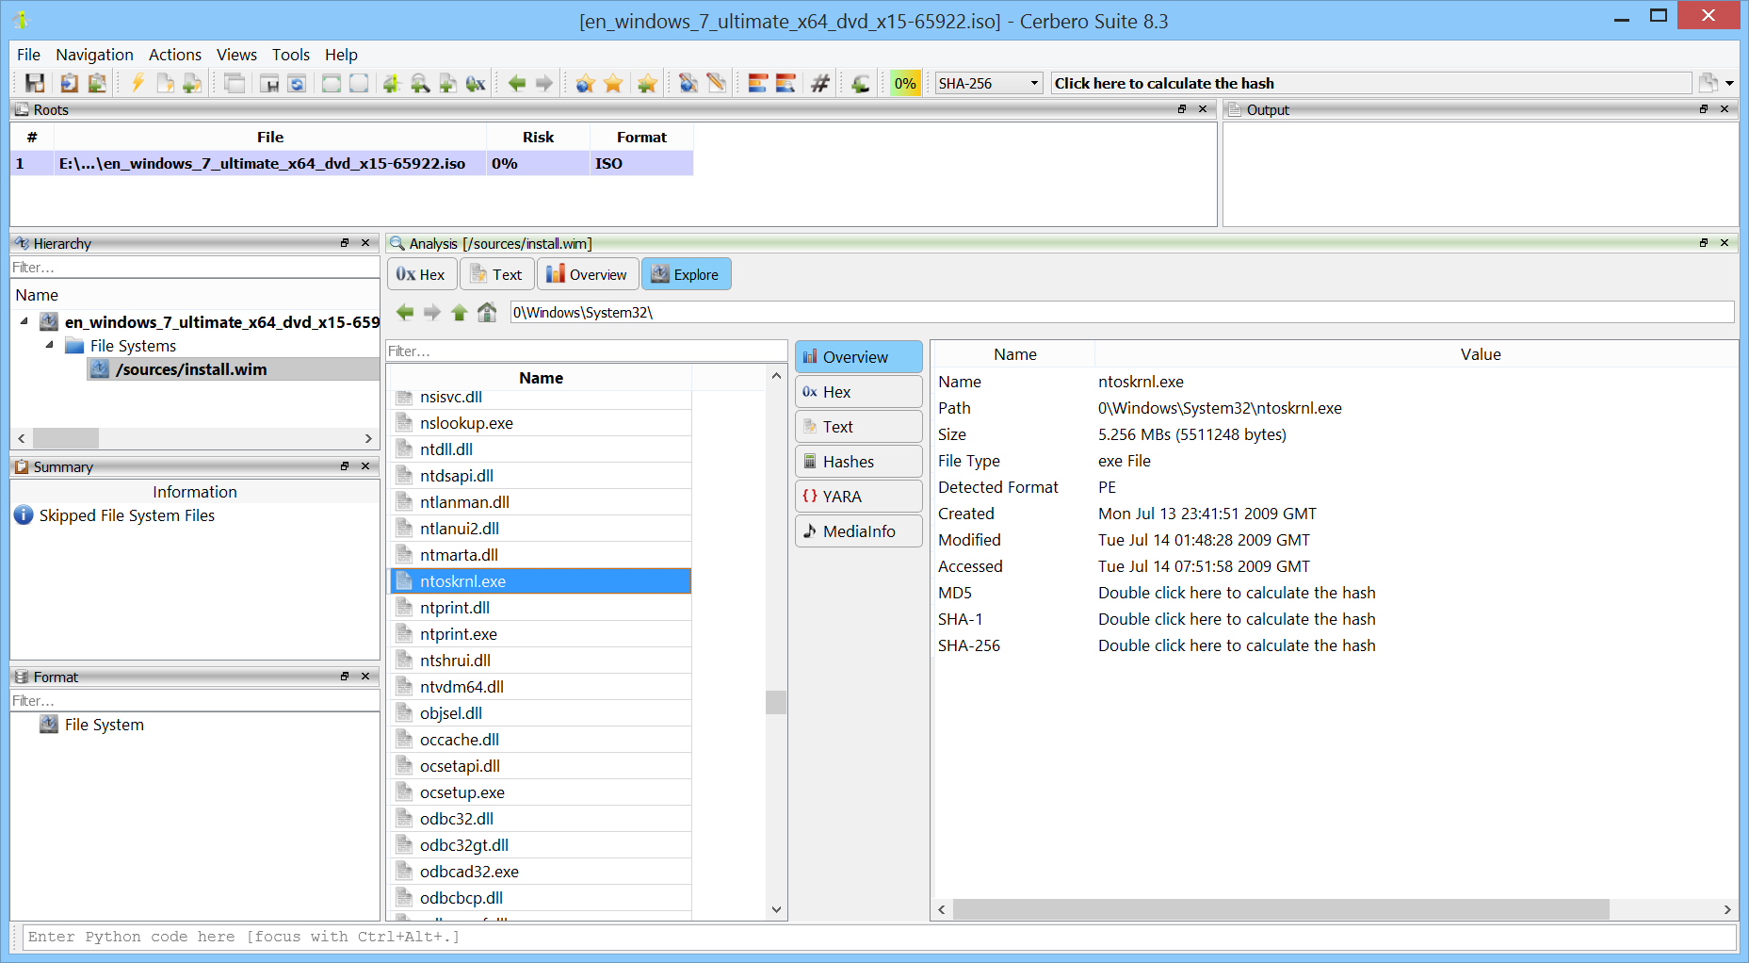1749x963 pixels.
Task: Open the Actions menu
Action: pyautogui.click(x=175, y=55)
